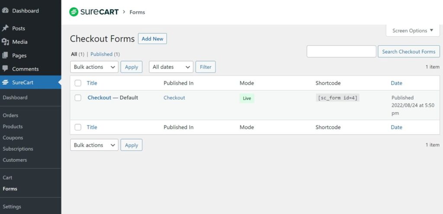Sort the table by Date column header

point(396,83)
